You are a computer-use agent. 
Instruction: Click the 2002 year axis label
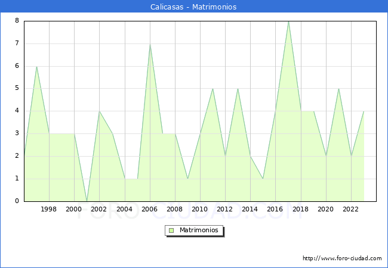[99, 209]
